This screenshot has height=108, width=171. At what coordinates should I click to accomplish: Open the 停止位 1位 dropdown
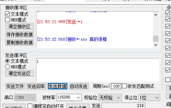click(x=149, y=97)
